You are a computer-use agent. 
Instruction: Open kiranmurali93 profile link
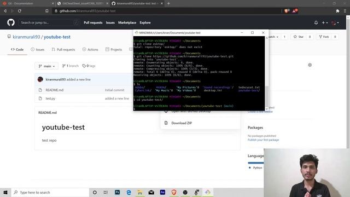coord(26,37)
